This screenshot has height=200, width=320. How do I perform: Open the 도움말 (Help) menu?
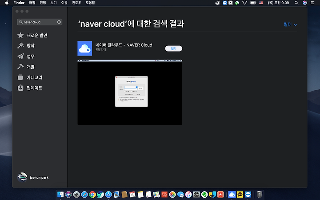coord(90,3)
